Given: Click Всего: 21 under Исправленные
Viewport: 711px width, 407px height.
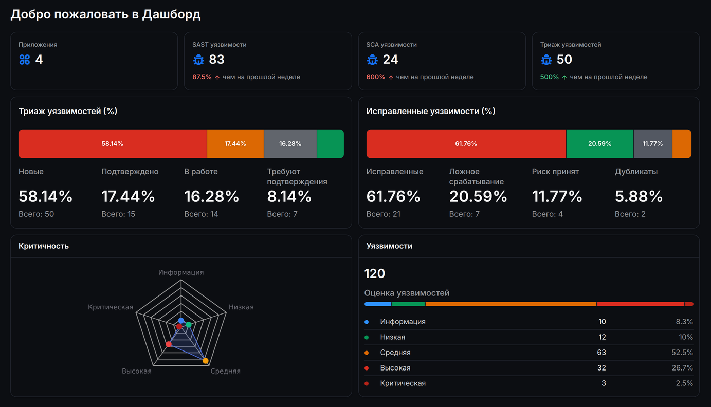Looking at the screenshot, I should [x=384, y=214].
